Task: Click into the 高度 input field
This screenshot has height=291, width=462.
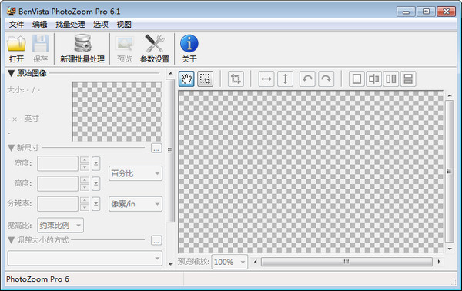Action: pyautogui.click(x=58, y=183)
